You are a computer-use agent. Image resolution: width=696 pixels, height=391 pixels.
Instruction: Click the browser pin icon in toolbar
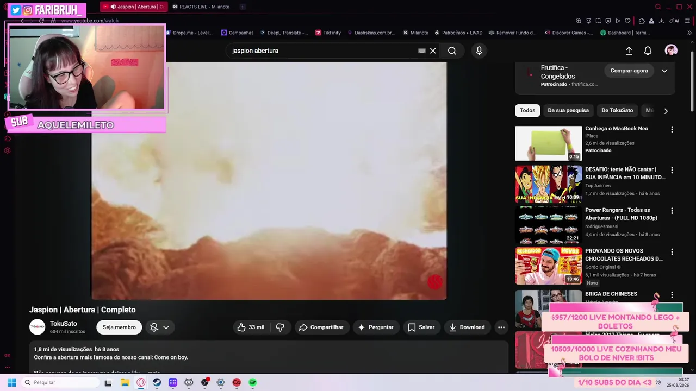pyautogui.click(x=588, y=21)
